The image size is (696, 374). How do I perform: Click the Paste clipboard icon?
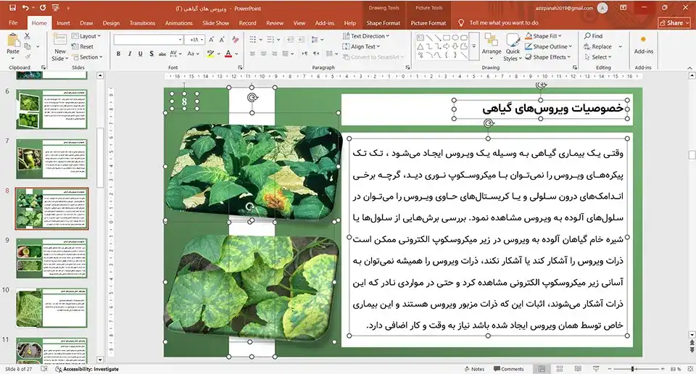click(13, 41)
